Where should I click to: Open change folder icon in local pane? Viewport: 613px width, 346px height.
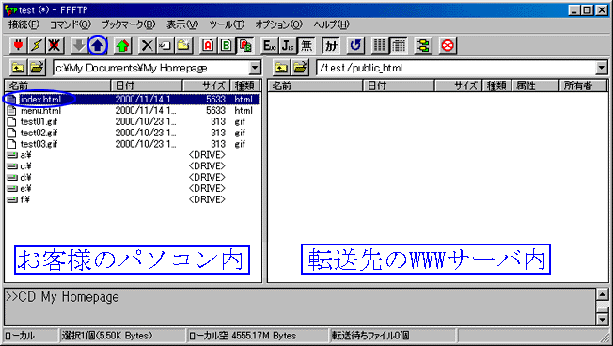[37, 68]
